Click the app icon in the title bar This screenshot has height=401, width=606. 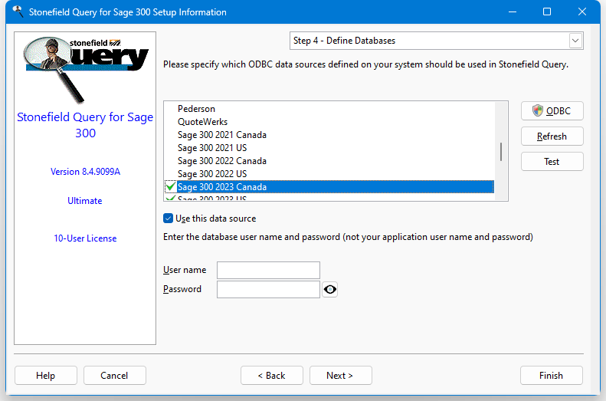tap(18, 12)
